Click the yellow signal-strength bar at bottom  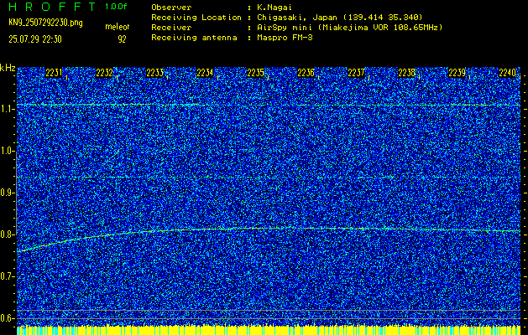(269, 330)
